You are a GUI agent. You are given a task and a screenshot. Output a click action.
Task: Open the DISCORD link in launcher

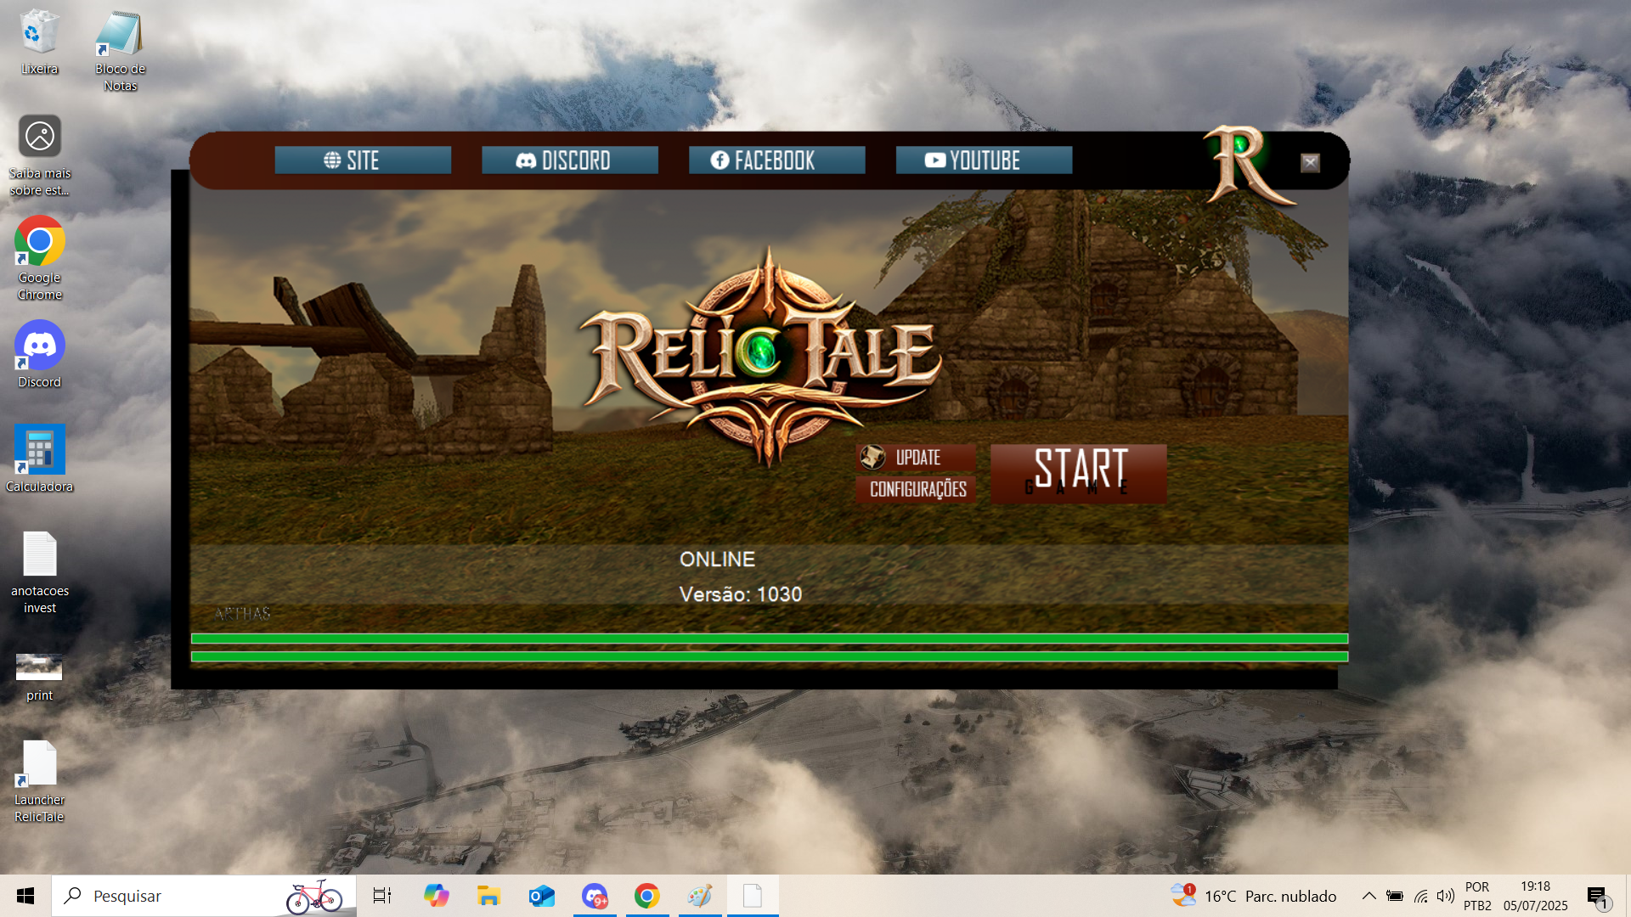click(570, 160)
